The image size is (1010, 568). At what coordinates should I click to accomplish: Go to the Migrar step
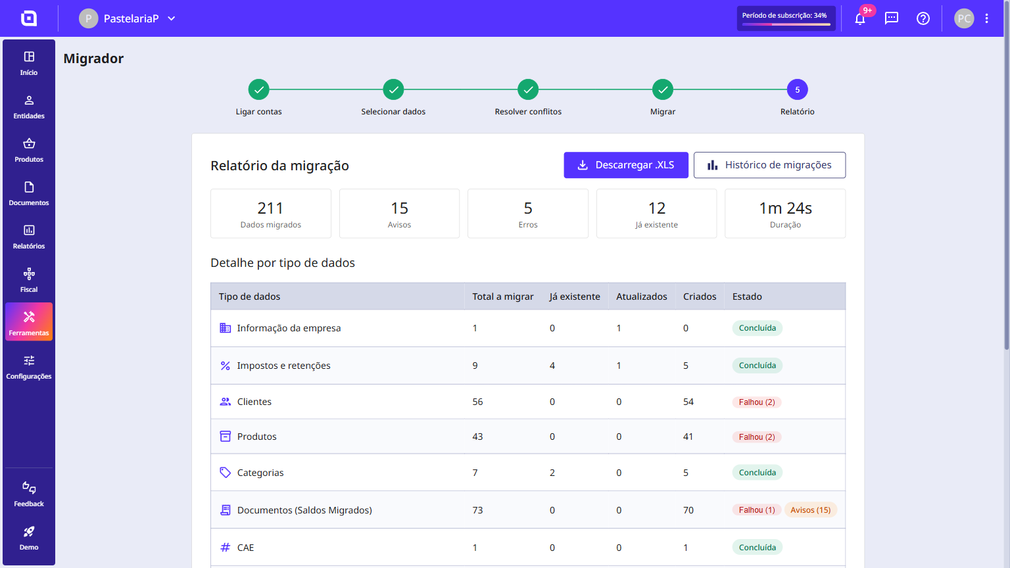(x=663, y=97)
